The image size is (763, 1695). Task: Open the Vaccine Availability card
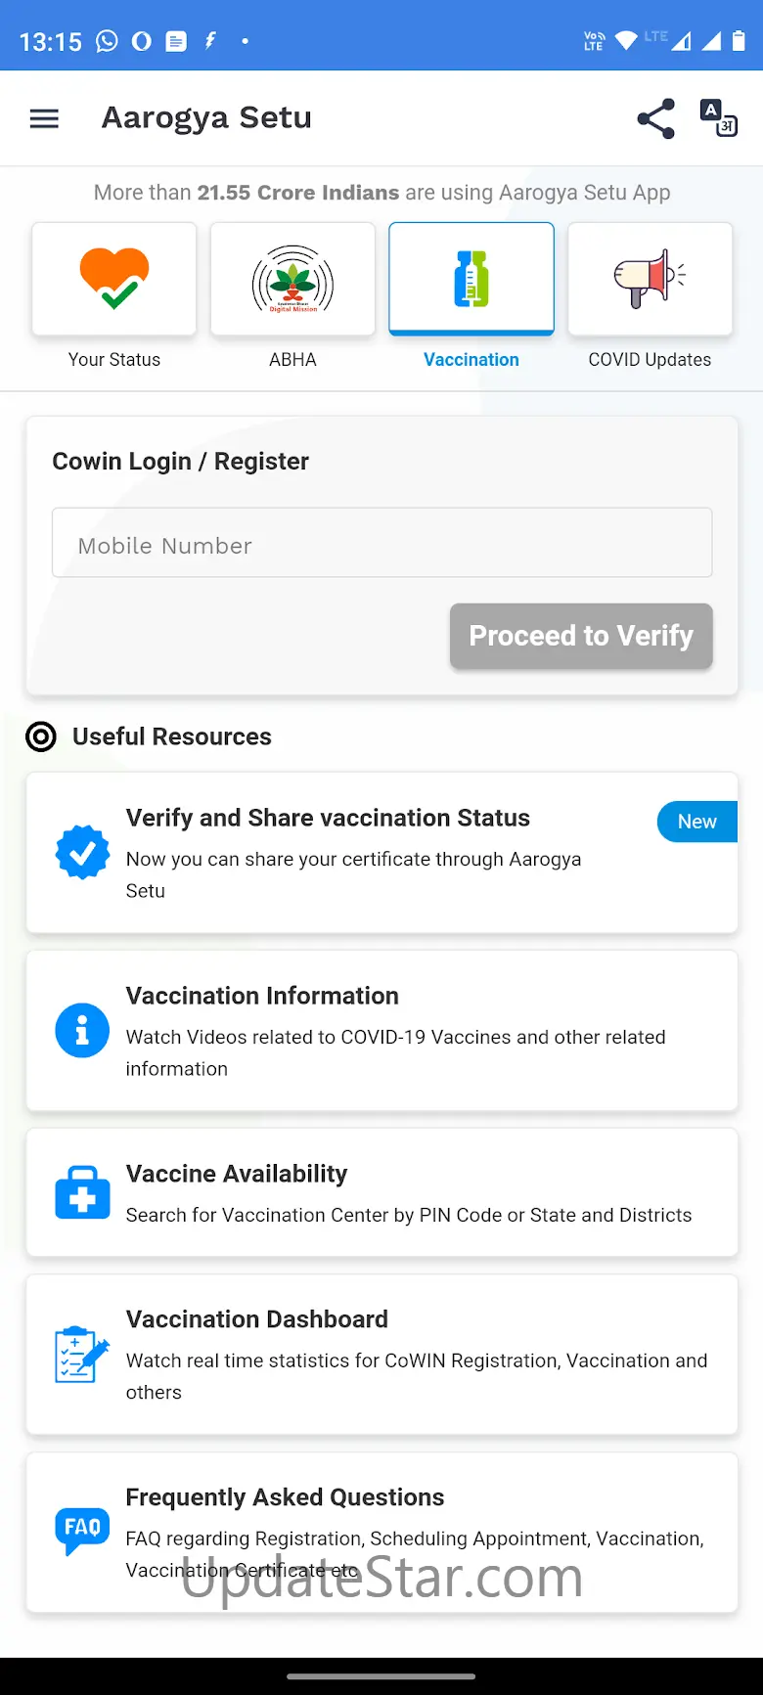pos(381,1192)
